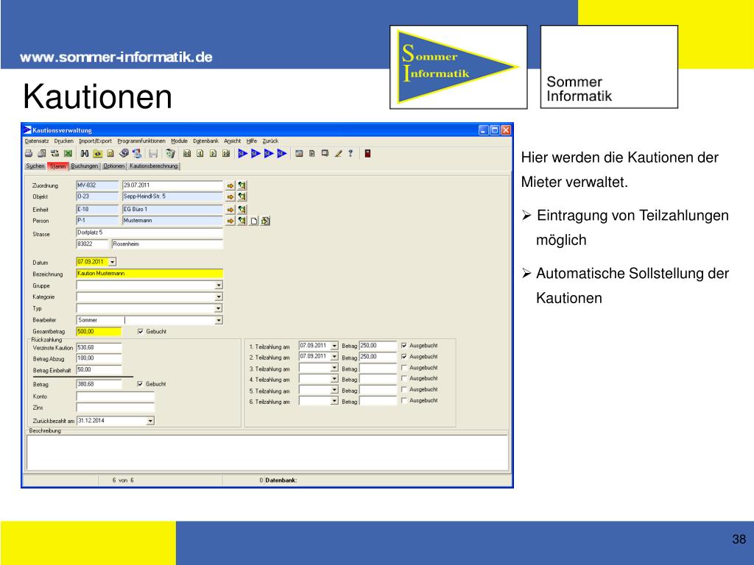Open date dropdown for 1. Teilzahlung

pos(334,346)
